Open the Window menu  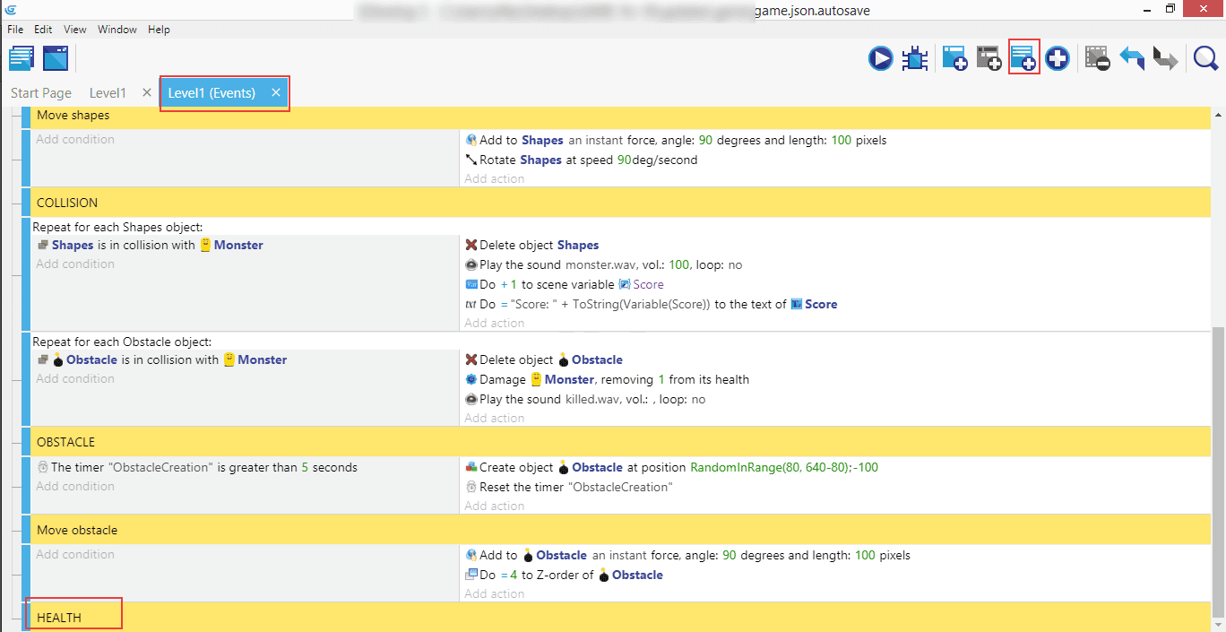(x=117, y=30)
